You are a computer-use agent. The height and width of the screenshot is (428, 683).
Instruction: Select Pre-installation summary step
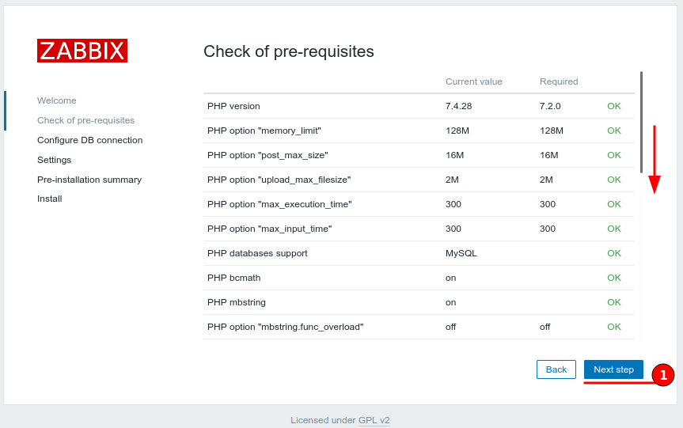pos(89,180)
